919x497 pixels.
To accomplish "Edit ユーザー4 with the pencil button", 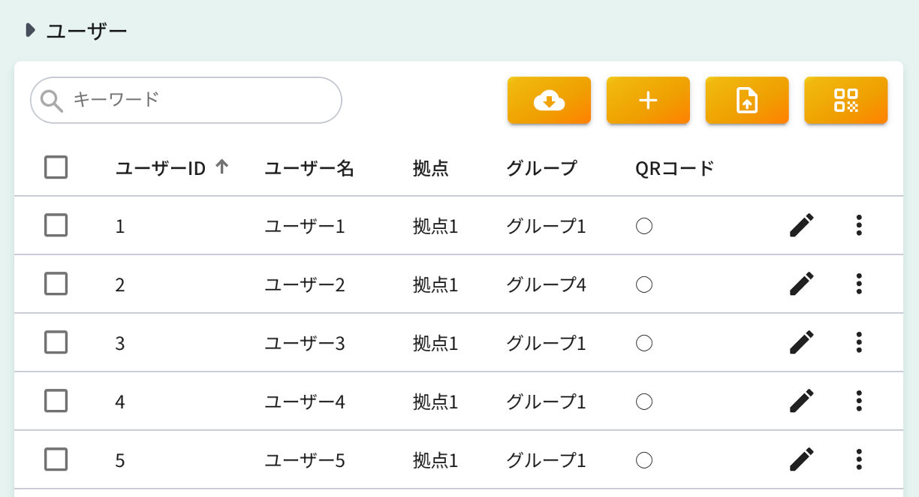I will (802, 401).
